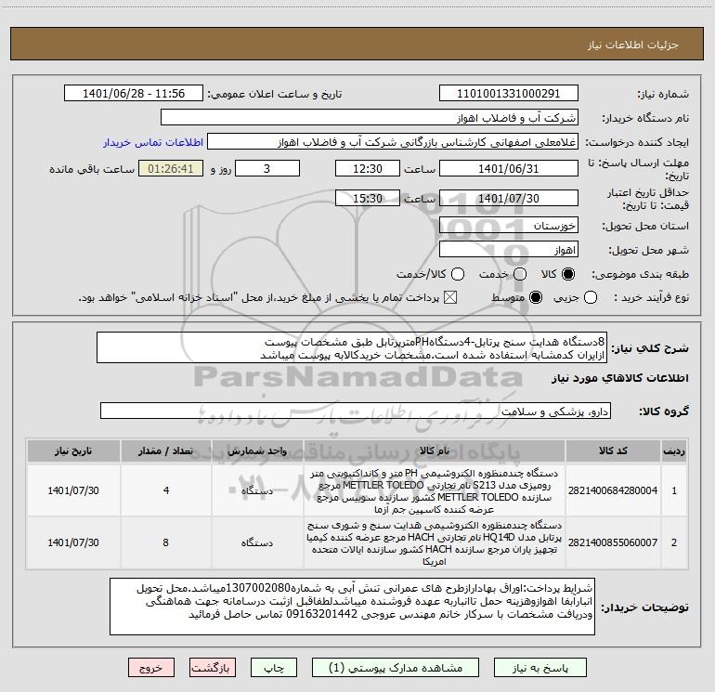Click the remaining time countdown 01:26:41

pyautogui.click(x=171, y=168)
